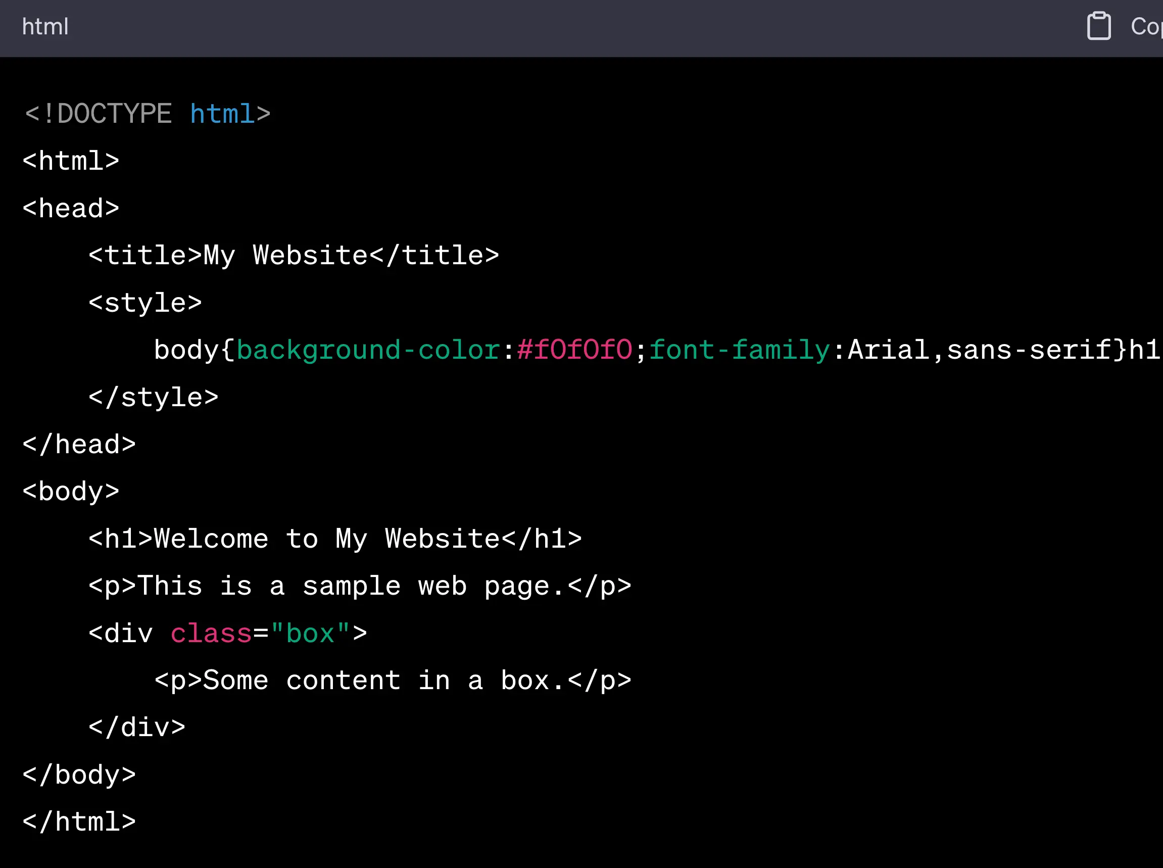The width and height of the screenshot is (1163, 868).
Task: Click the copy icon in toolbar
Action: pyautogui.click(x=1099, y=26)
